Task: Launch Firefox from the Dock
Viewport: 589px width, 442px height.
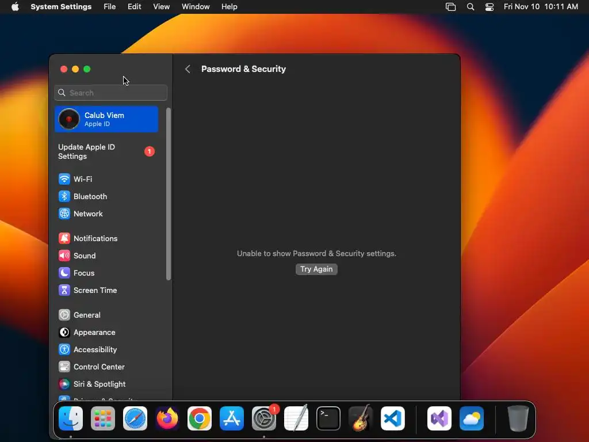Action: [x=167, y=418]
